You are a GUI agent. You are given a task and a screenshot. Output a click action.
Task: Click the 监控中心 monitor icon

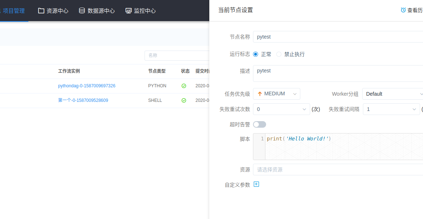pyautogui.click(x=129, y=11)
